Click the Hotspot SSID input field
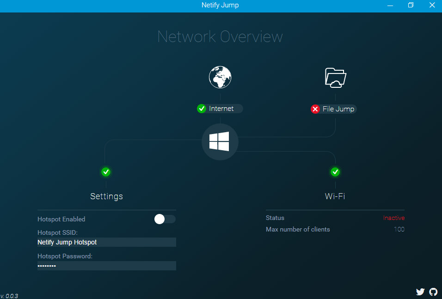Image resolution: width=442 pixels, height=299 pixels. pyautogui.click(x=106, y=242)
